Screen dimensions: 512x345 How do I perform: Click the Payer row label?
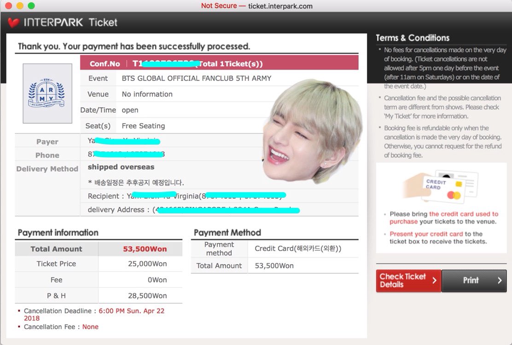pos(47,142)
